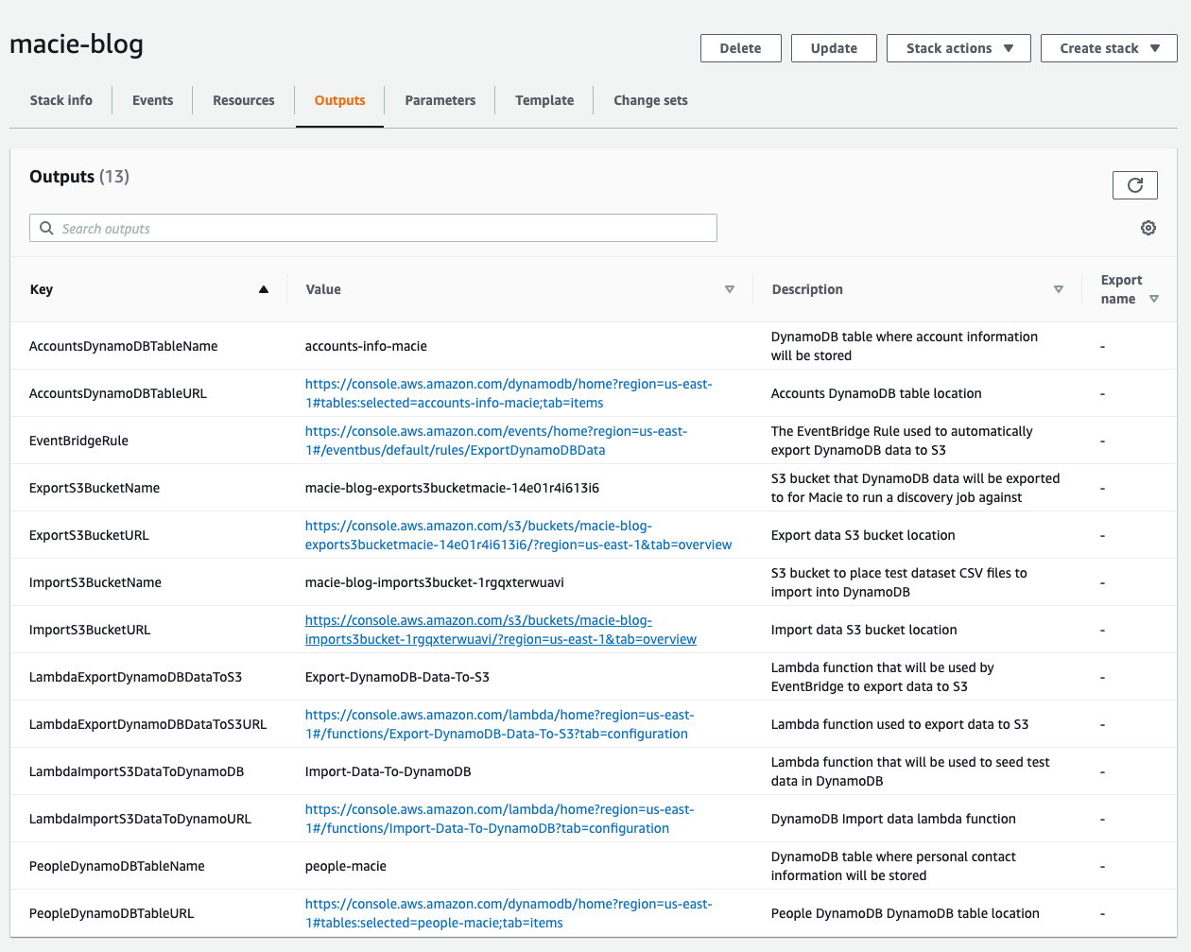Select the Export-DynamoDB-Data-To-S3 value
Viewport: 1191px width, 952px height.
[x=397, y=677]
